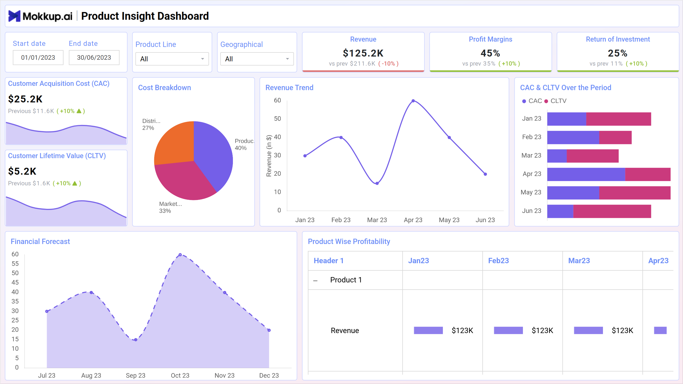The width and height of the screenshot is (683, 384).
Task: Click the May 23 CAC purple bar segment
Action: (573, 193)
